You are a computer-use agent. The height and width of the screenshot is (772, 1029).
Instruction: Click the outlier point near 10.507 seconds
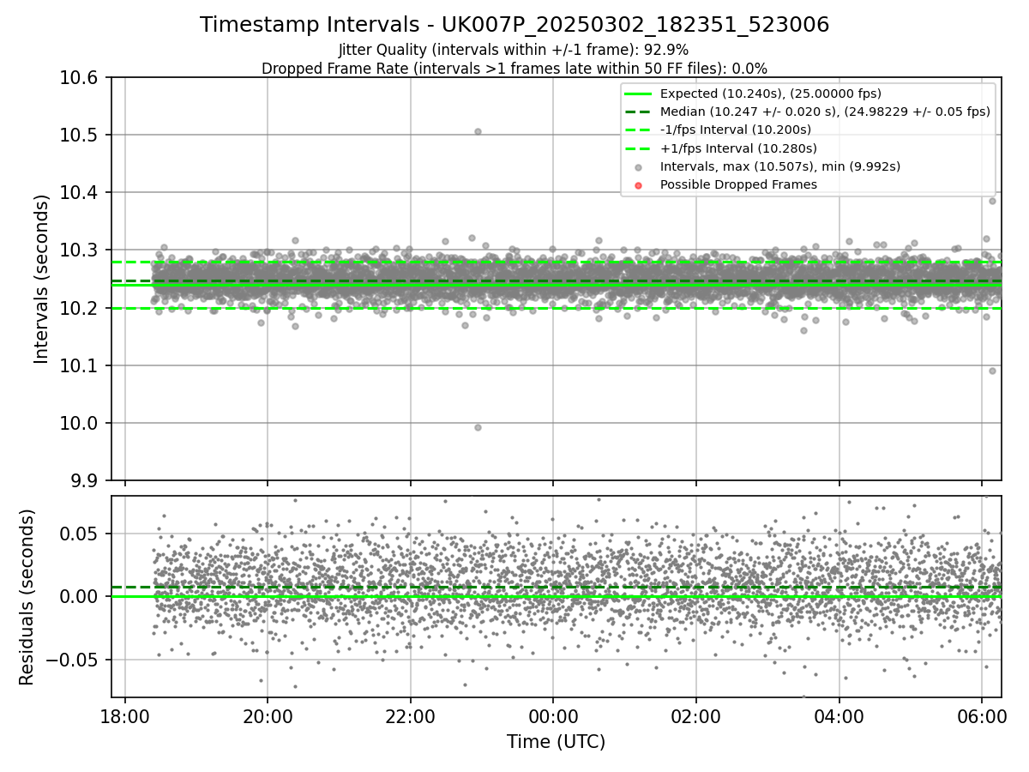click(x=478, y=131)
